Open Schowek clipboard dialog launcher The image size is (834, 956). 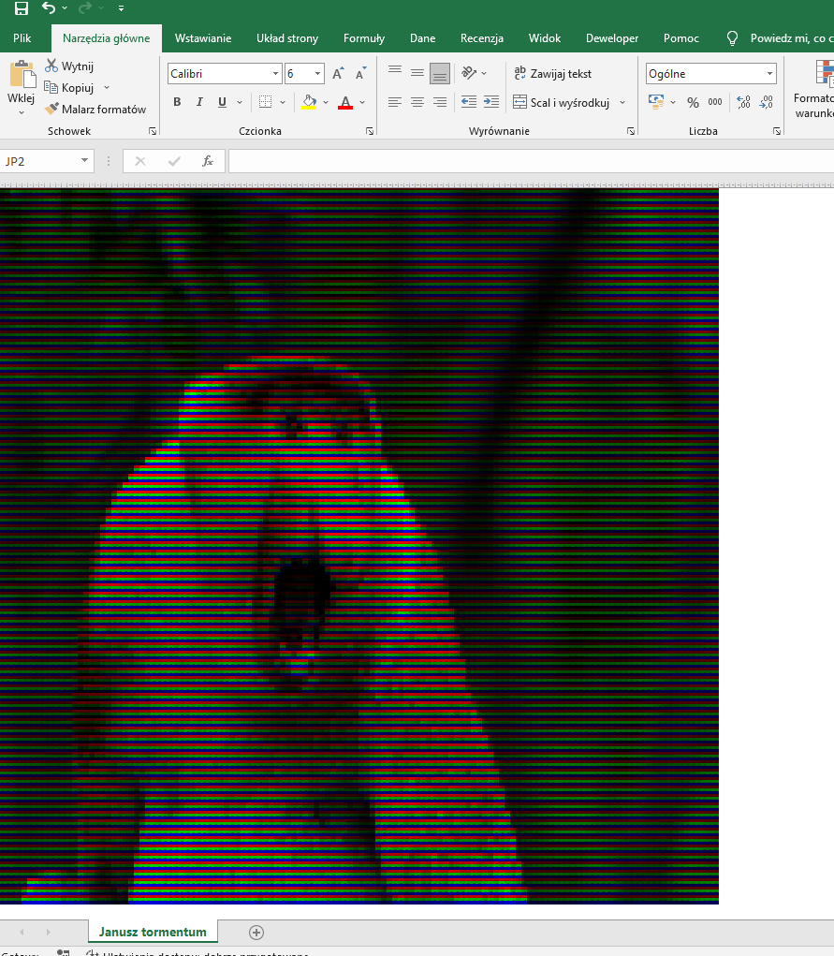153,131
